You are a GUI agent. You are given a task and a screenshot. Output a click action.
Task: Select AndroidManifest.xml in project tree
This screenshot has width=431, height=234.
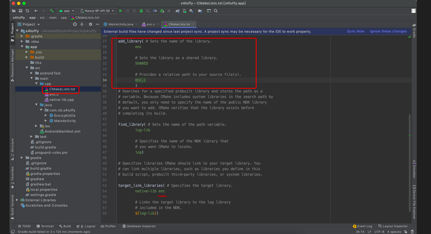coord(62,131)
